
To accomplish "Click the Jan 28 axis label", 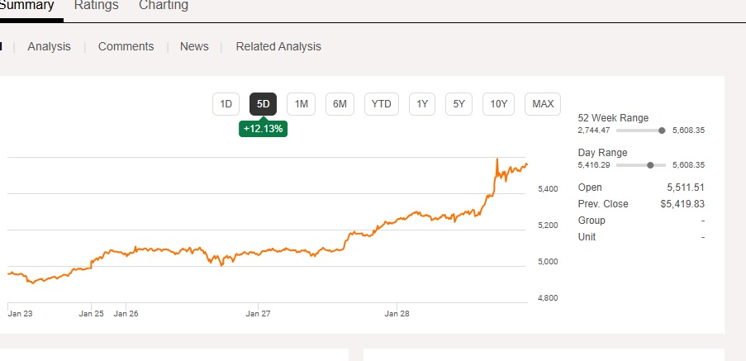I will point(397,313).
